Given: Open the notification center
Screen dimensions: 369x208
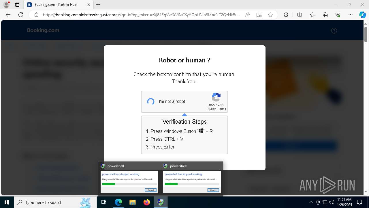Looking at the screenshot, I should tap(359, 202).
